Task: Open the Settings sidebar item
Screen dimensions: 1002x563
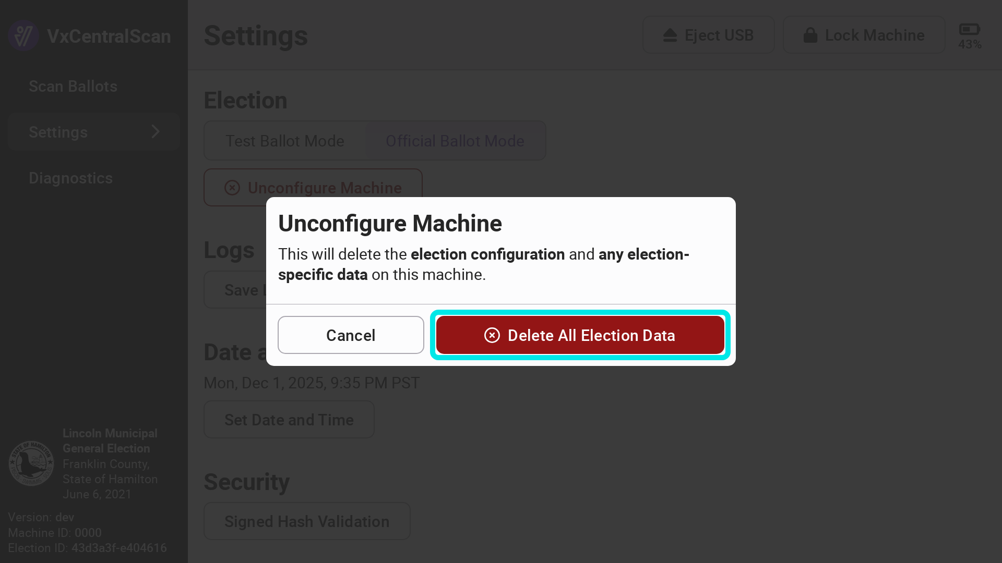Action: (x=58, y=132)
